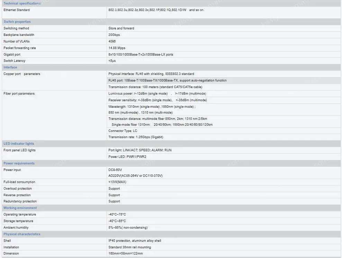Click the Ethernet Standard row label

(x=17, y=10)
